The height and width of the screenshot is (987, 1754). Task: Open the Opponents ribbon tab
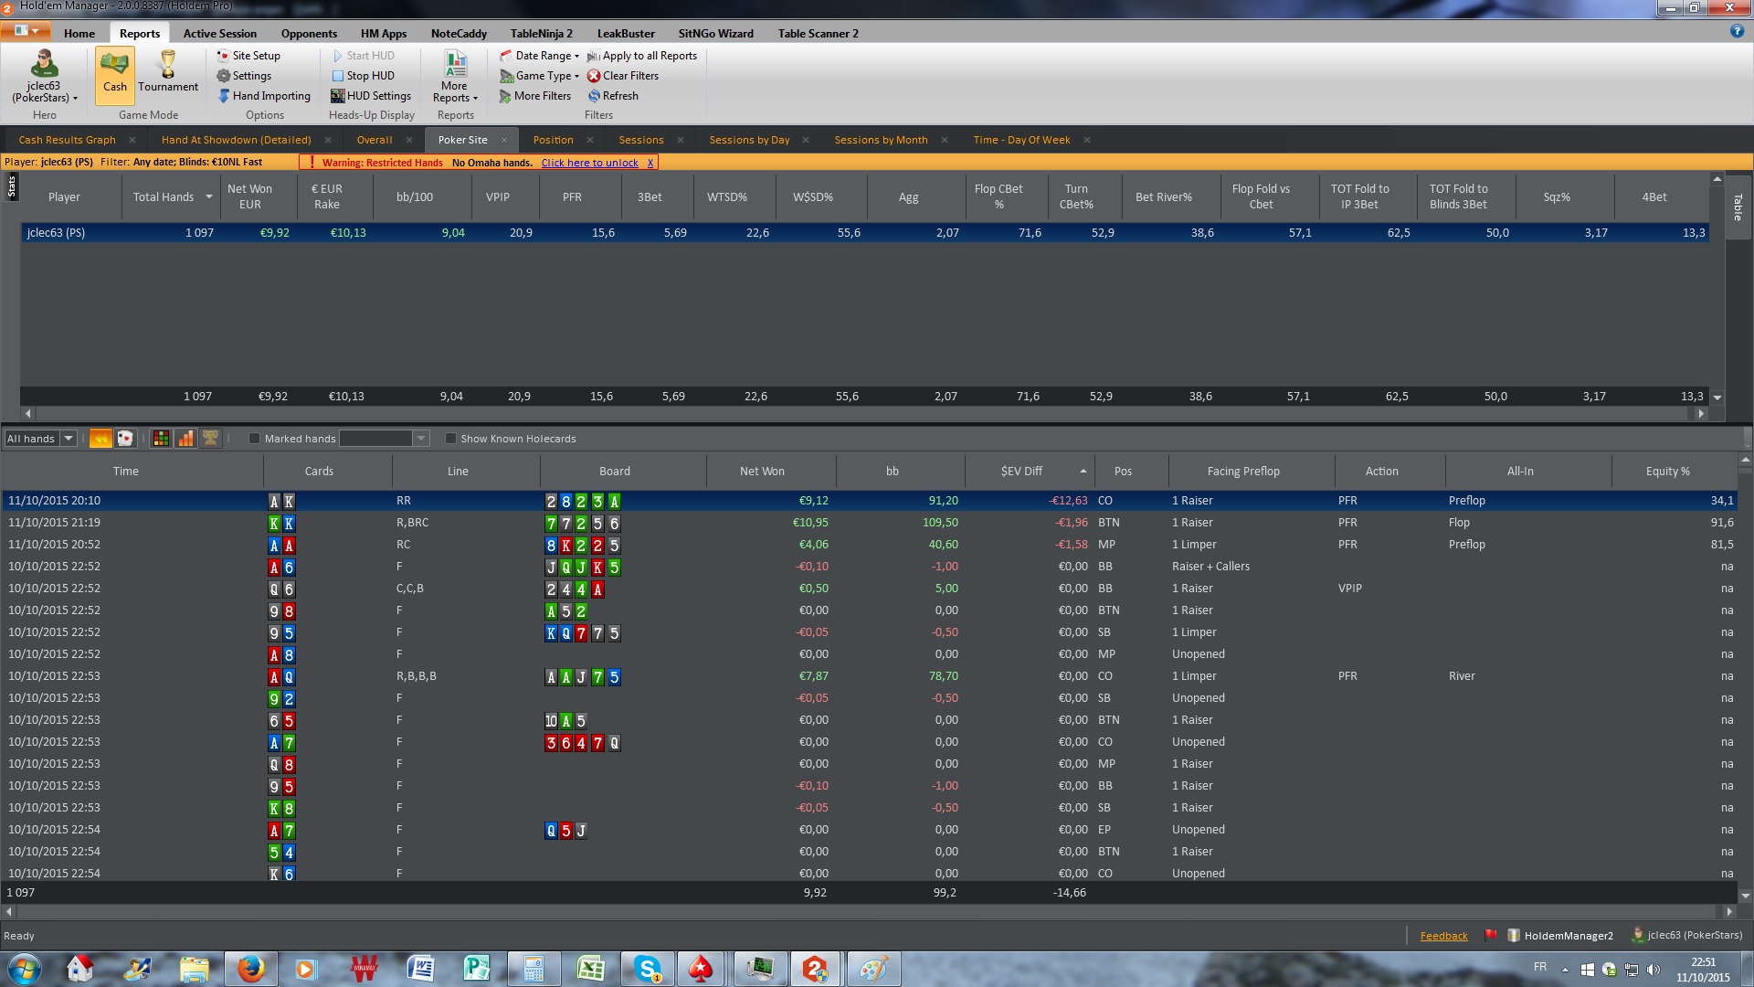tap(309, 33)
